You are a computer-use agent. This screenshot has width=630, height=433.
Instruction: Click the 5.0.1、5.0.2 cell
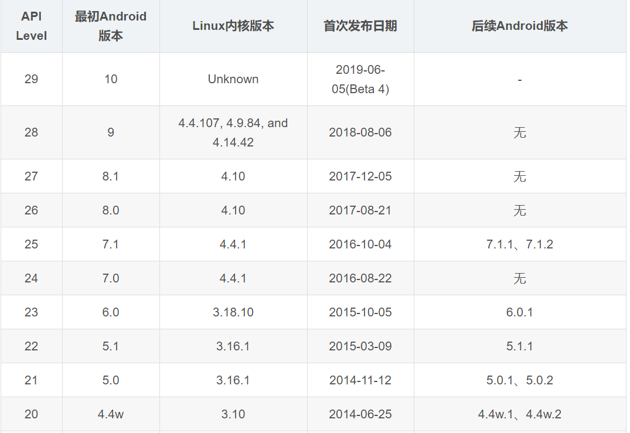(520, 380)
